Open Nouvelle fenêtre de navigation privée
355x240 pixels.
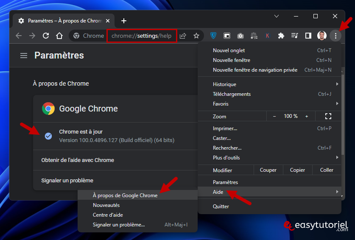coord(269,70)
